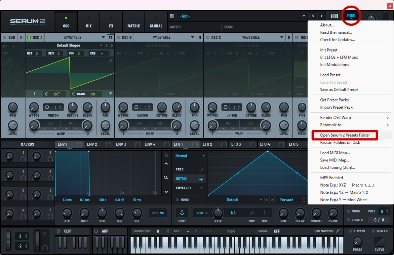Click the OSC A phase icon
Screen dimensions: 394x255
tap(47, 94)
